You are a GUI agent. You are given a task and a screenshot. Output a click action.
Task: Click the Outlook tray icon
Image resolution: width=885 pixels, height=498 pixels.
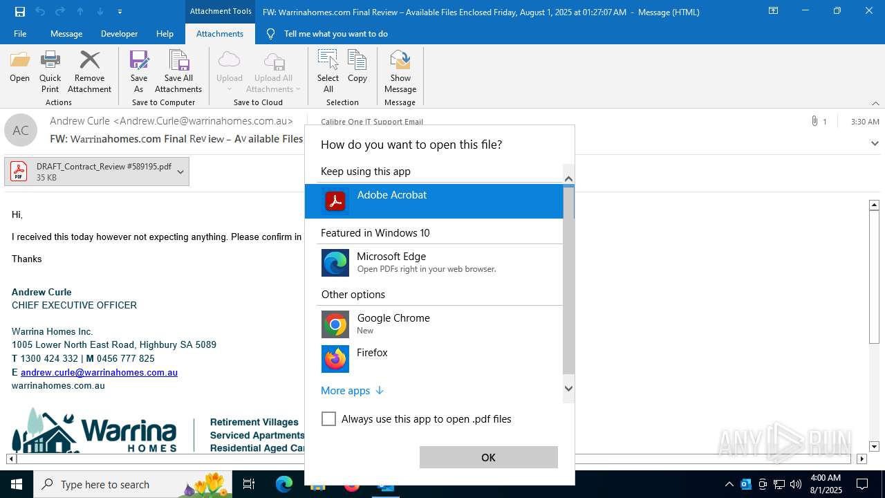(745, 484)
